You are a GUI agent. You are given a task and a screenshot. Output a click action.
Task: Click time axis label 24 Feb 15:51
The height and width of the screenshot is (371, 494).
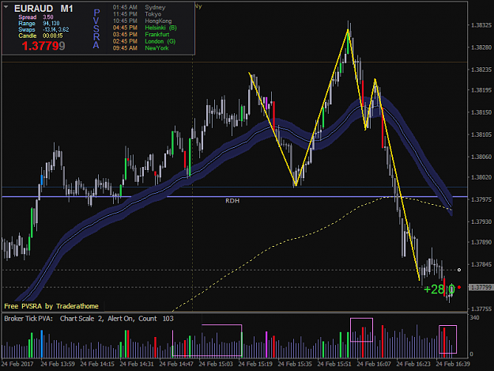334,364
